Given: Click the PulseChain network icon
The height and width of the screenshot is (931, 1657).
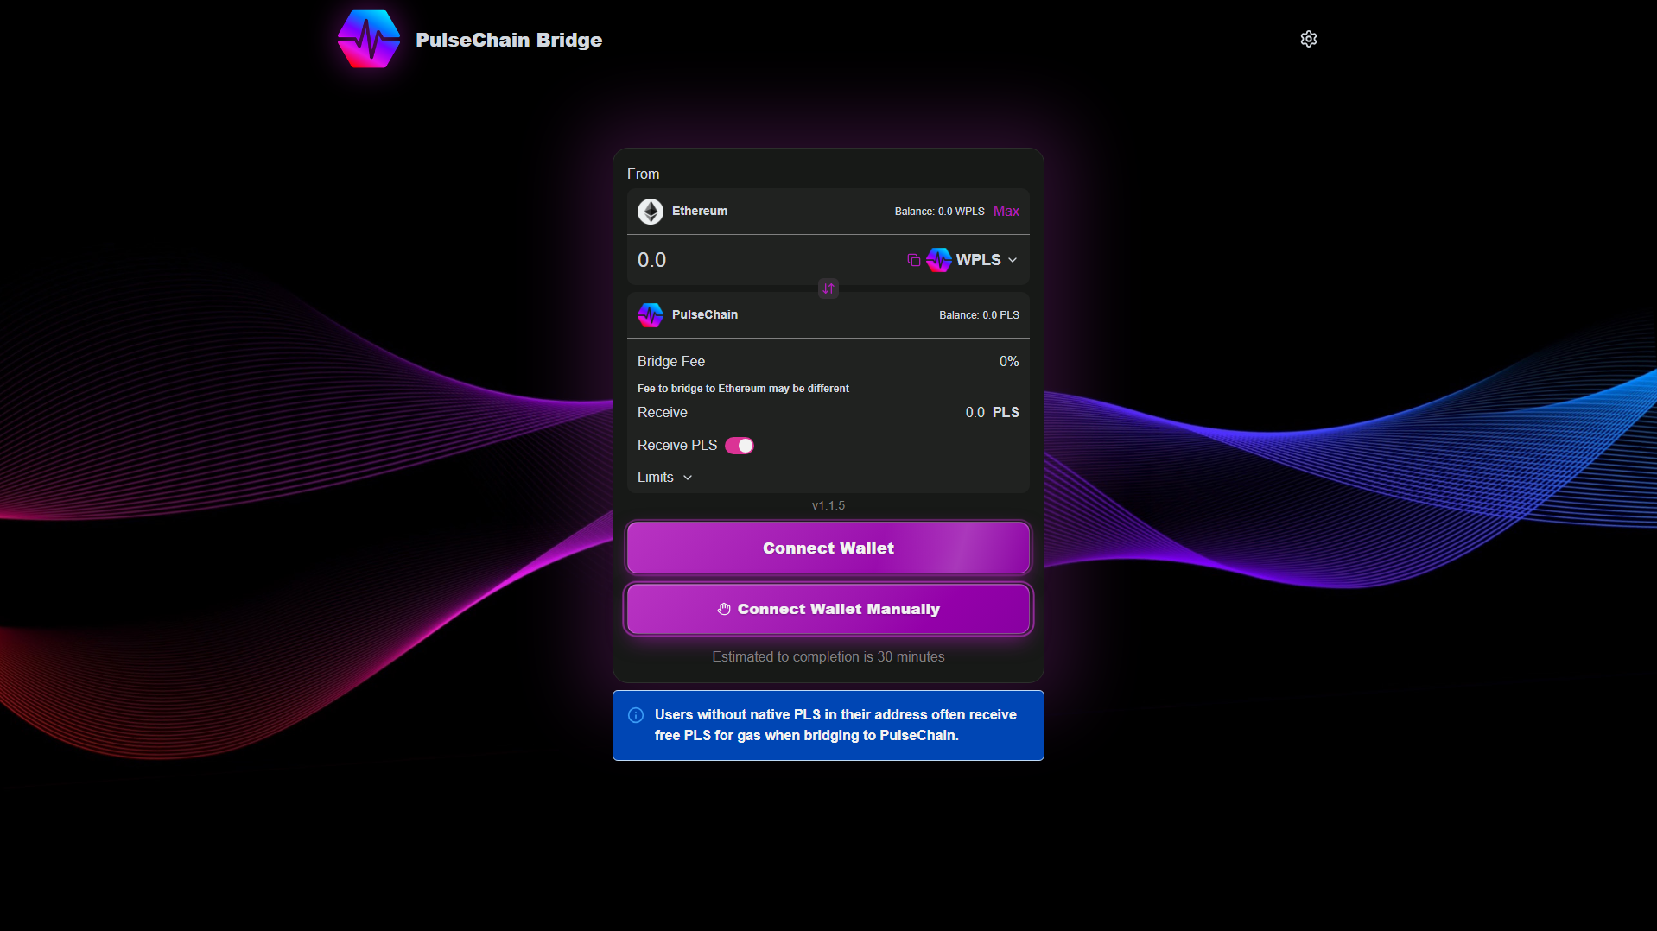Looking at the screenshot, I should click(651, 315).
